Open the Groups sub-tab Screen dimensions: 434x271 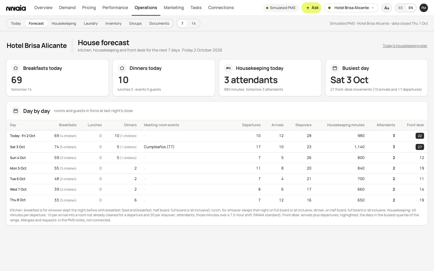click(135, 24)
